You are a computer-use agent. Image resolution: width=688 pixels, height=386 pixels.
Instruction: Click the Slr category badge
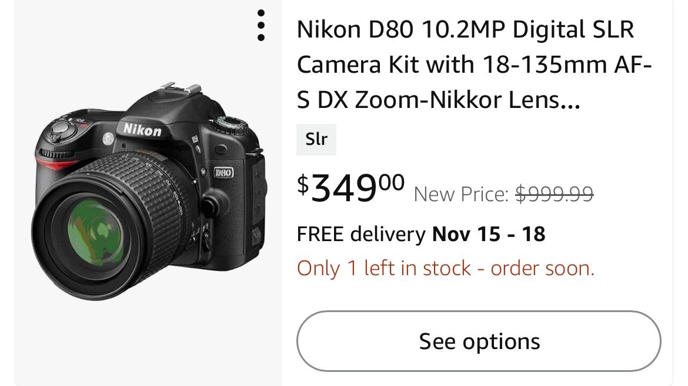316,139
